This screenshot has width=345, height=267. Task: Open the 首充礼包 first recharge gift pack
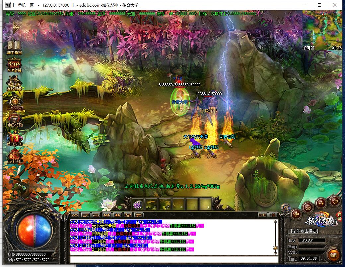(x=15, y=138)
